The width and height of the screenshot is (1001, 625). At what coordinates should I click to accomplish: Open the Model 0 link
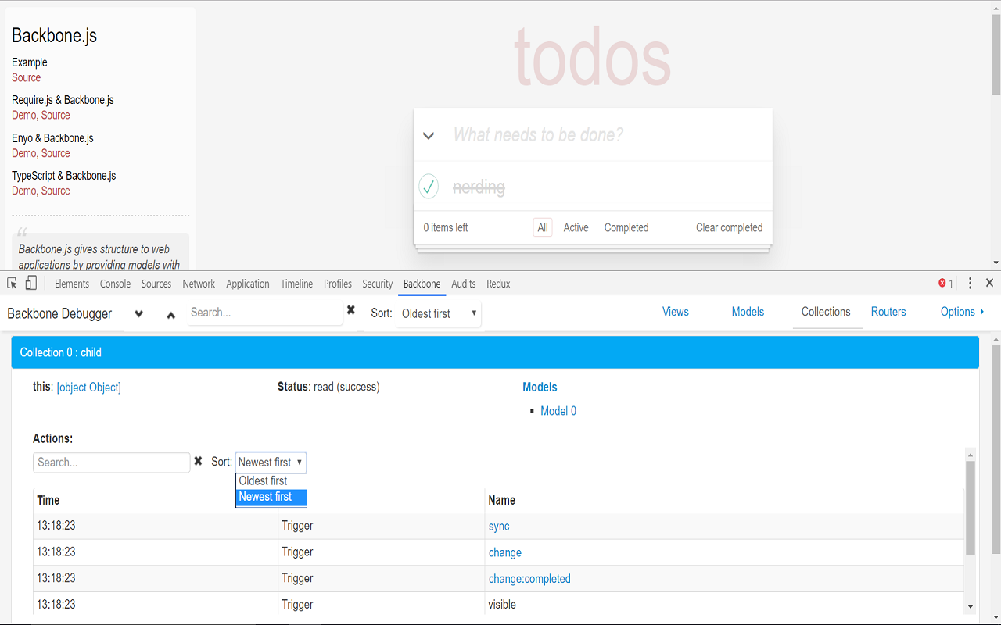[x=558, y=410]
